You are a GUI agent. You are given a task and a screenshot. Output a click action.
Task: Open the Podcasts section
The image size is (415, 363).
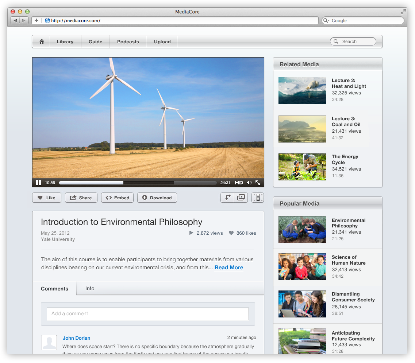pos(128,42)
